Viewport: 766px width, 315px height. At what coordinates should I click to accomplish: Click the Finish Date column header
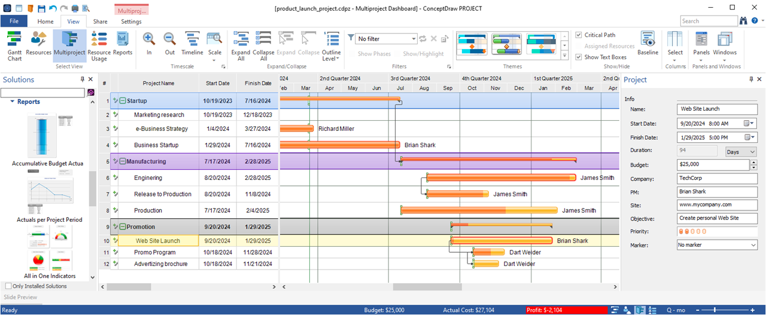click(258, 83)
